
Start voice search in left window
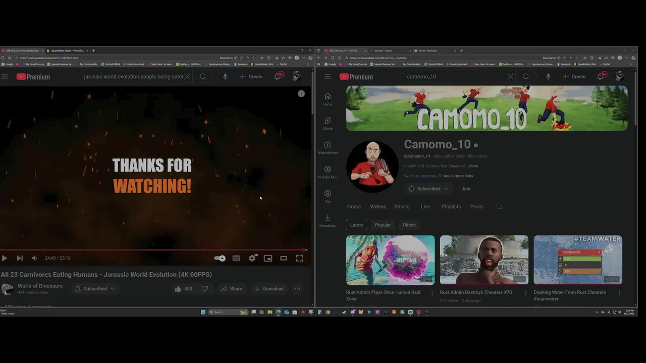[225, 77]
